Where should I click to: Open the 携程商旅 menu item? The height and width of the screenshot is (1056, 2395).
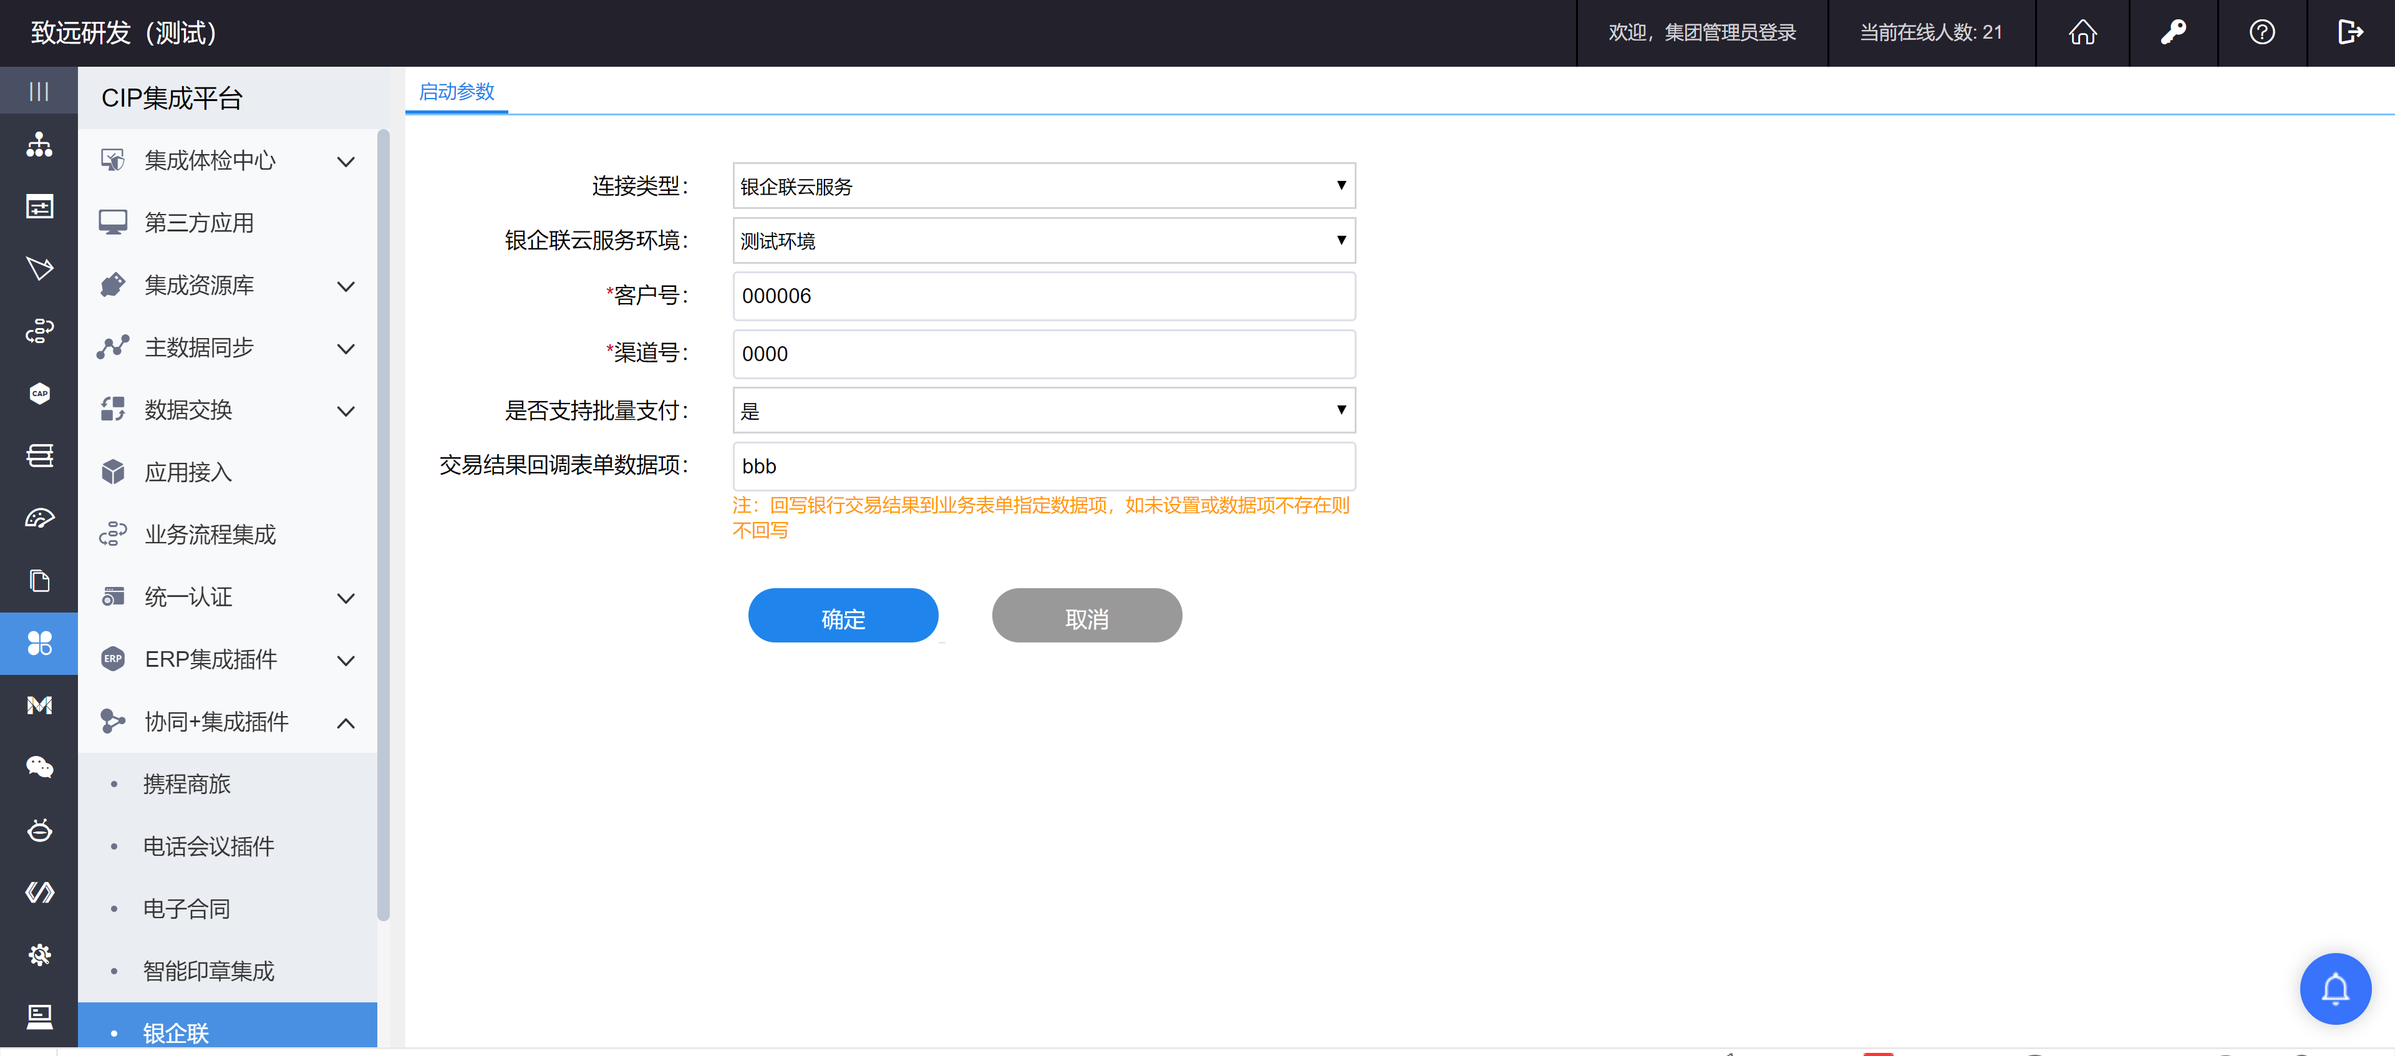[187, 783]
